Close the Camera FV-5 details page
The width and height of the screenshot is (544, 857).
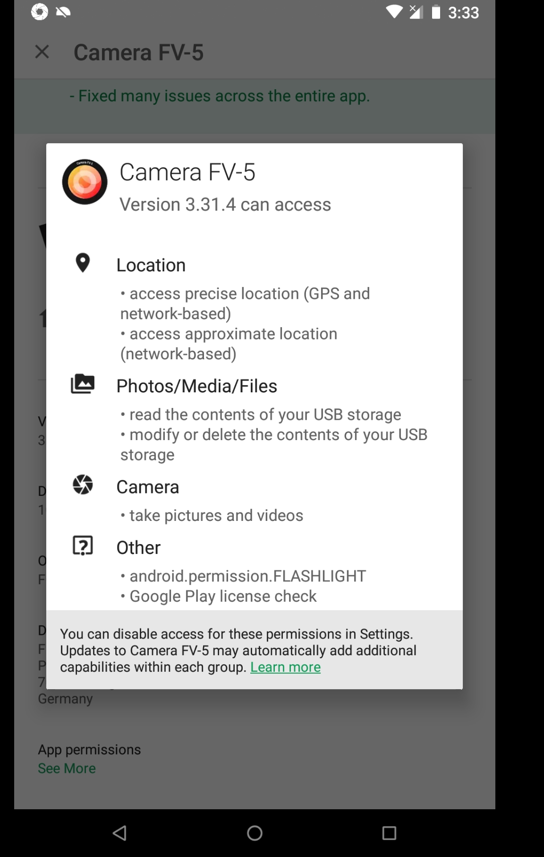(42, 52)
